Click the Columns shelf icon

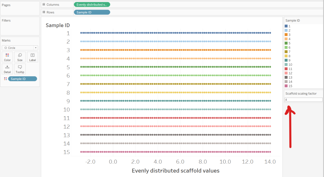(44, 5)
